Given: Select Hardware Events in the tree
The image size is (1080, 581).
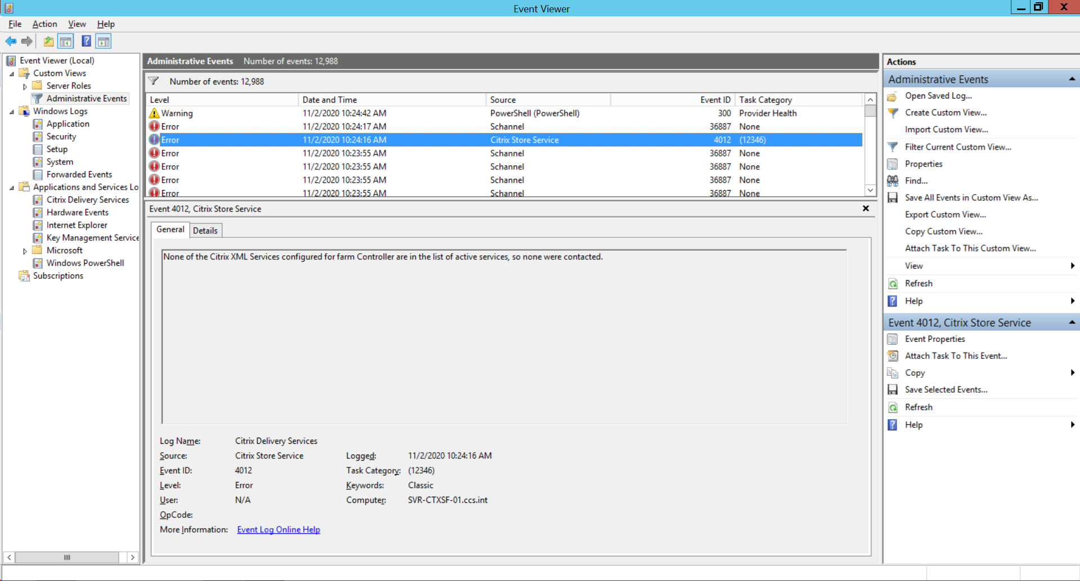Looking at the screenshot, I should point(78,213).
